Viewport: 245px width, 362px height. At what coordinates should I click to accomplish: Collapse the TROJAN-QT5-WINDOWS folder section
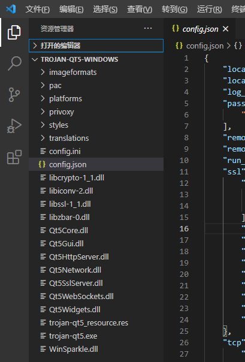[x=96, y=59]
